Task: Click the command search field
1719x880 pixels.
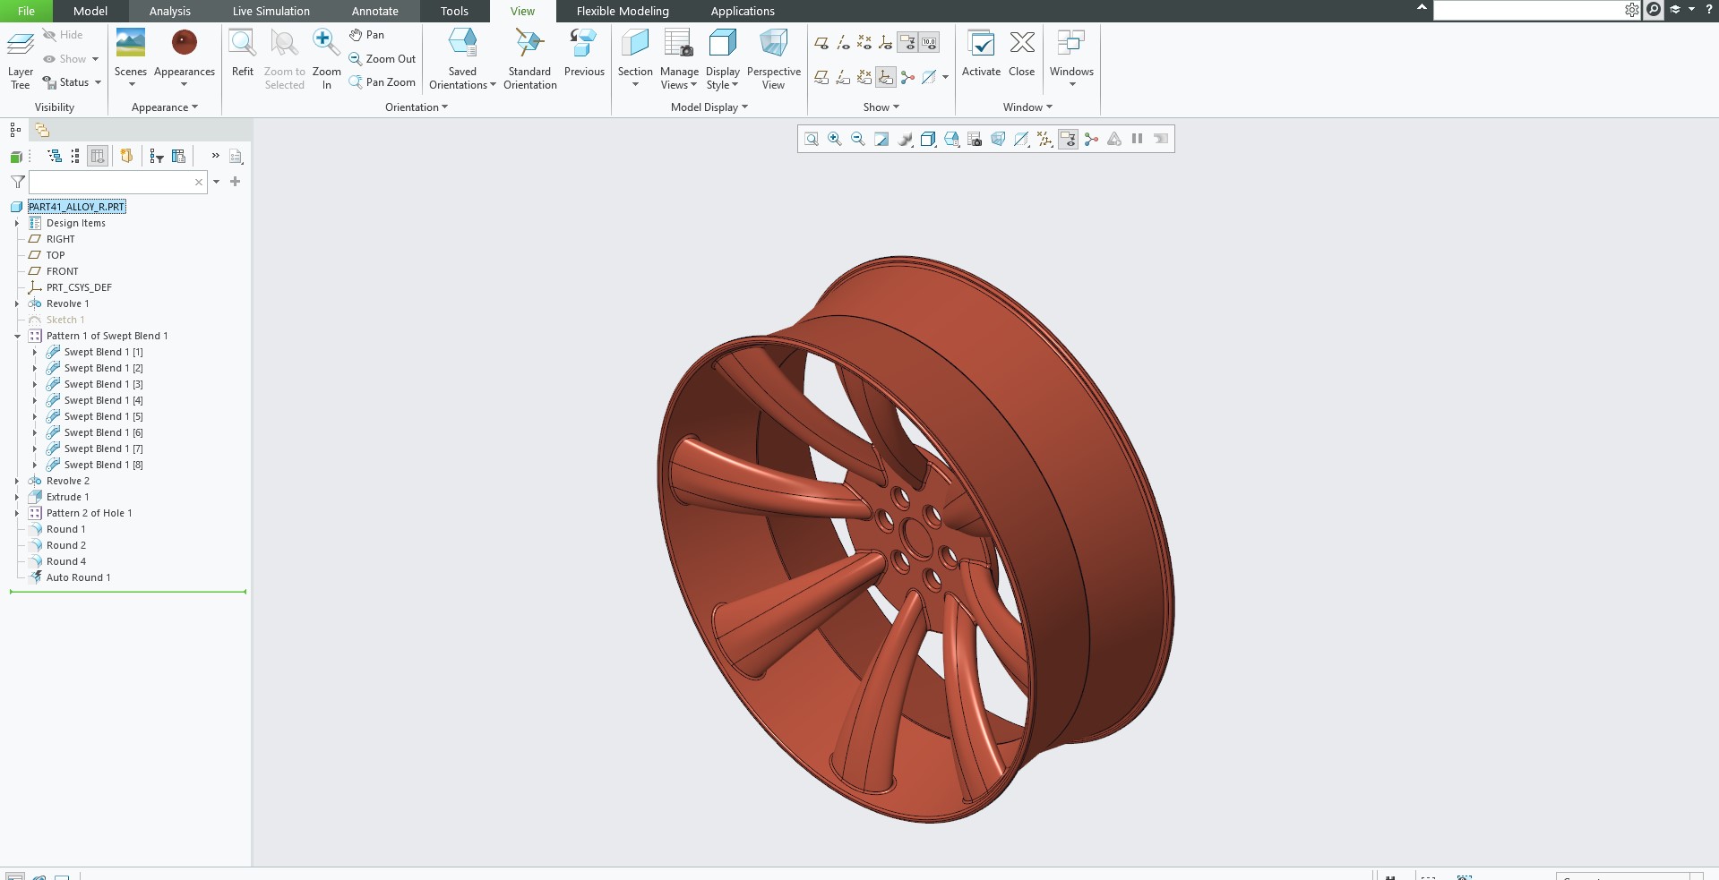Action: coord(1528,10)
